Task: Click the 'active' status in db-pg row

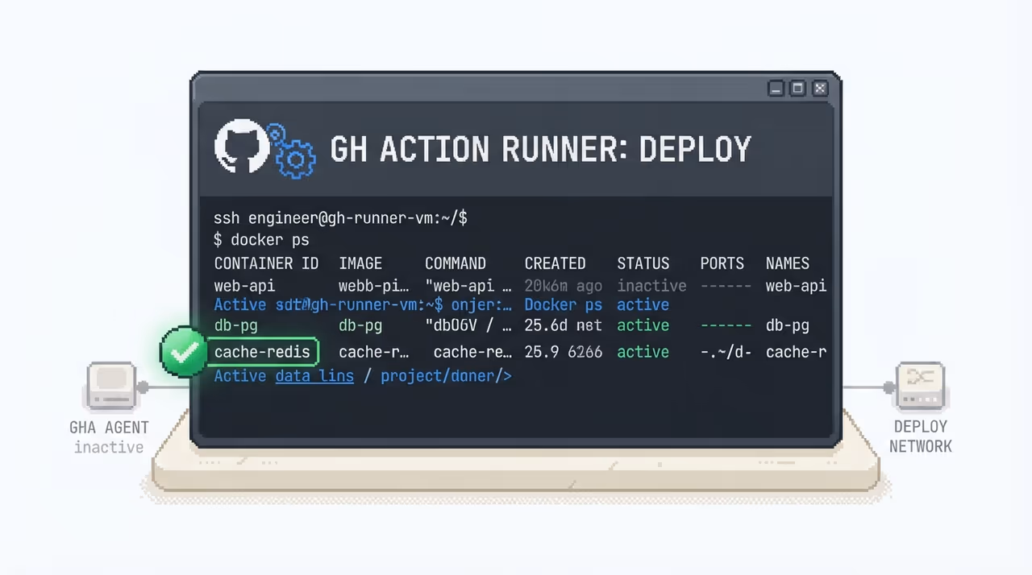Action: pyautogui.click(x=643, y=325)
